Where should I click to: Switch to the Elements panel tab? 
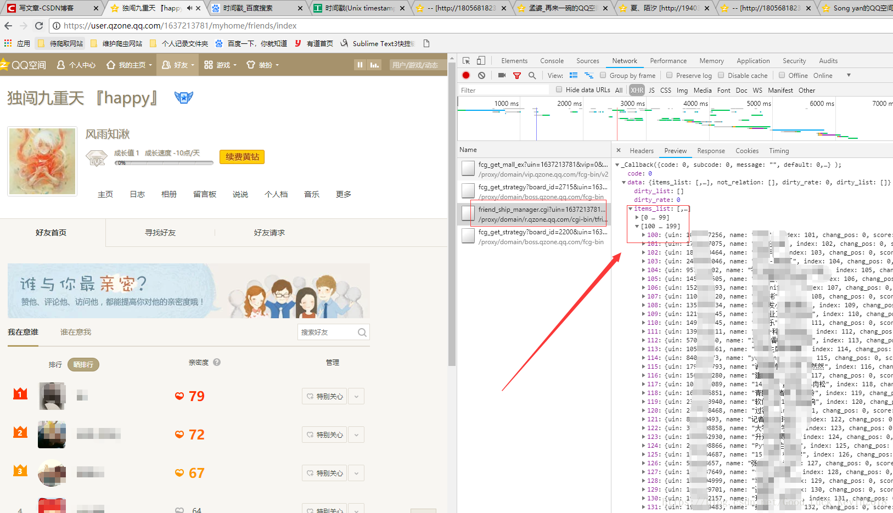(x=514, y=61)
